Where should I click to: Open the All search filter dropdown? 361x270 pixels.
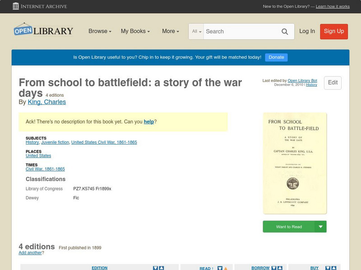pyautogui.click(x=197, y=31)
